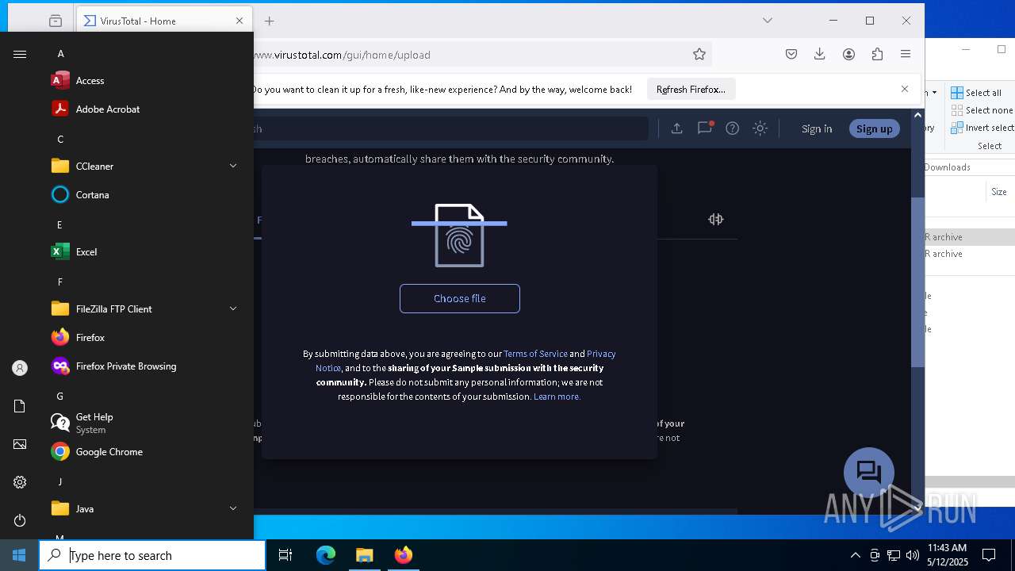Viewport: 1015px width, 571px height.
Task: Expand the FileZilla FTP Client folder
Action: pyautogui.click(x=233, y=308)
